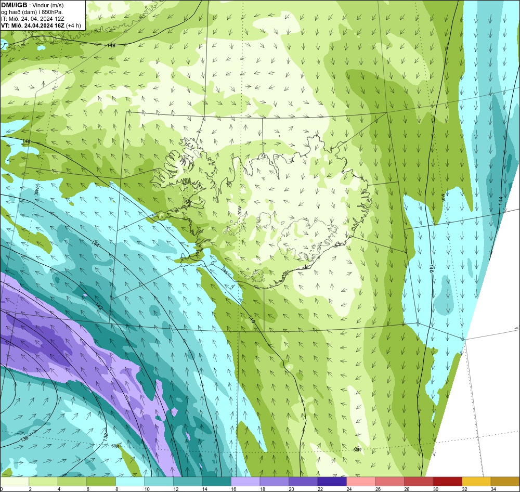Select the legend tick value 28
520x492 pixels.
pyautogui.click(x=407, y=489)
